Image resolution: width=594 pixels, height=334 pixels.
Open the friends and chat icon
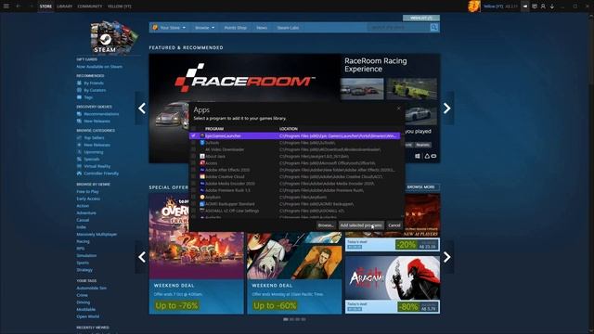543,6
